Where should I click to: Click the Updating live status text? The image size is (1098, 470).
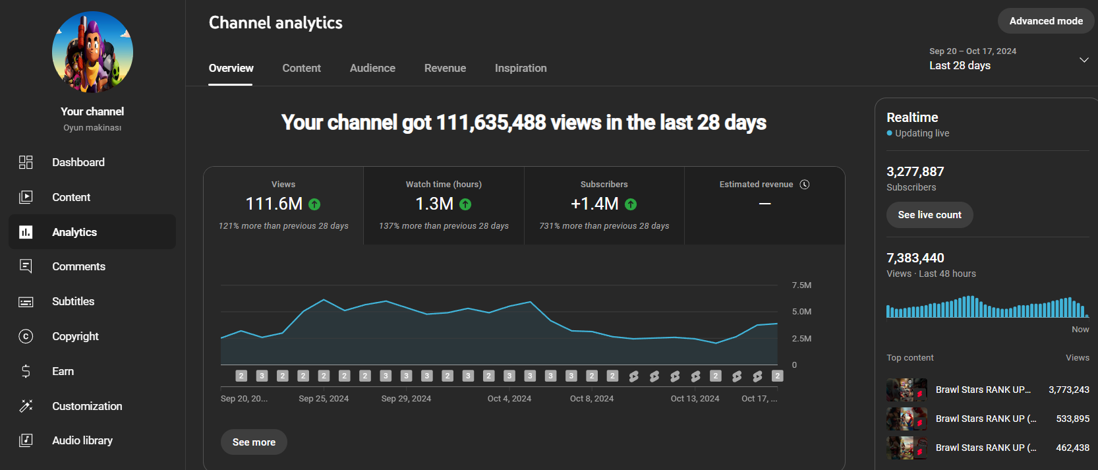(x=922, y=133)
